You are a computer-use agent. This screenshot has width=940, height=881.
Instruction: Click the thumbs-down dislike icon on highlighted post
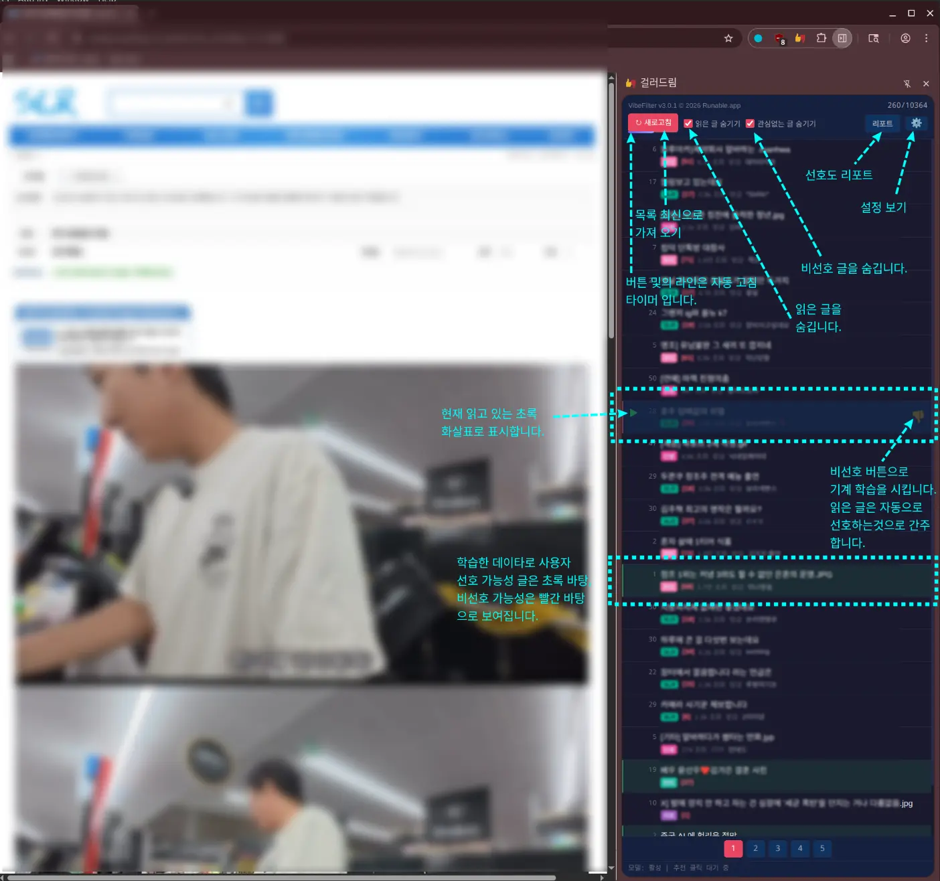point(917,416)
